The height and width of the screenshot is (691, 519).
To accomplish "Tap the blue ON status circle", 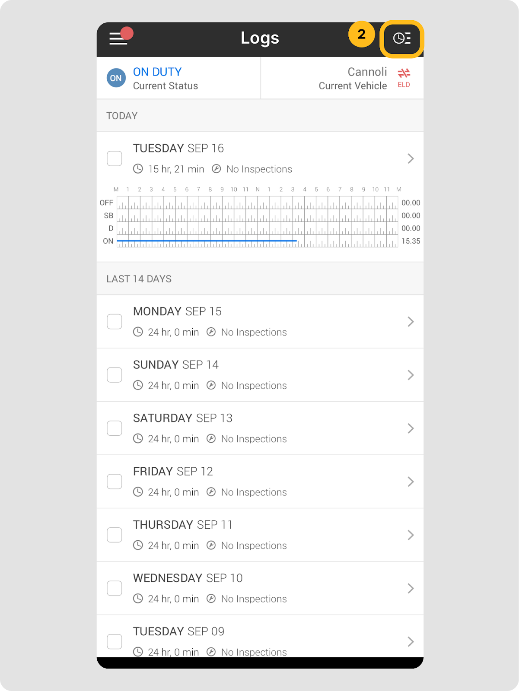I will click(x=116, y=78).
